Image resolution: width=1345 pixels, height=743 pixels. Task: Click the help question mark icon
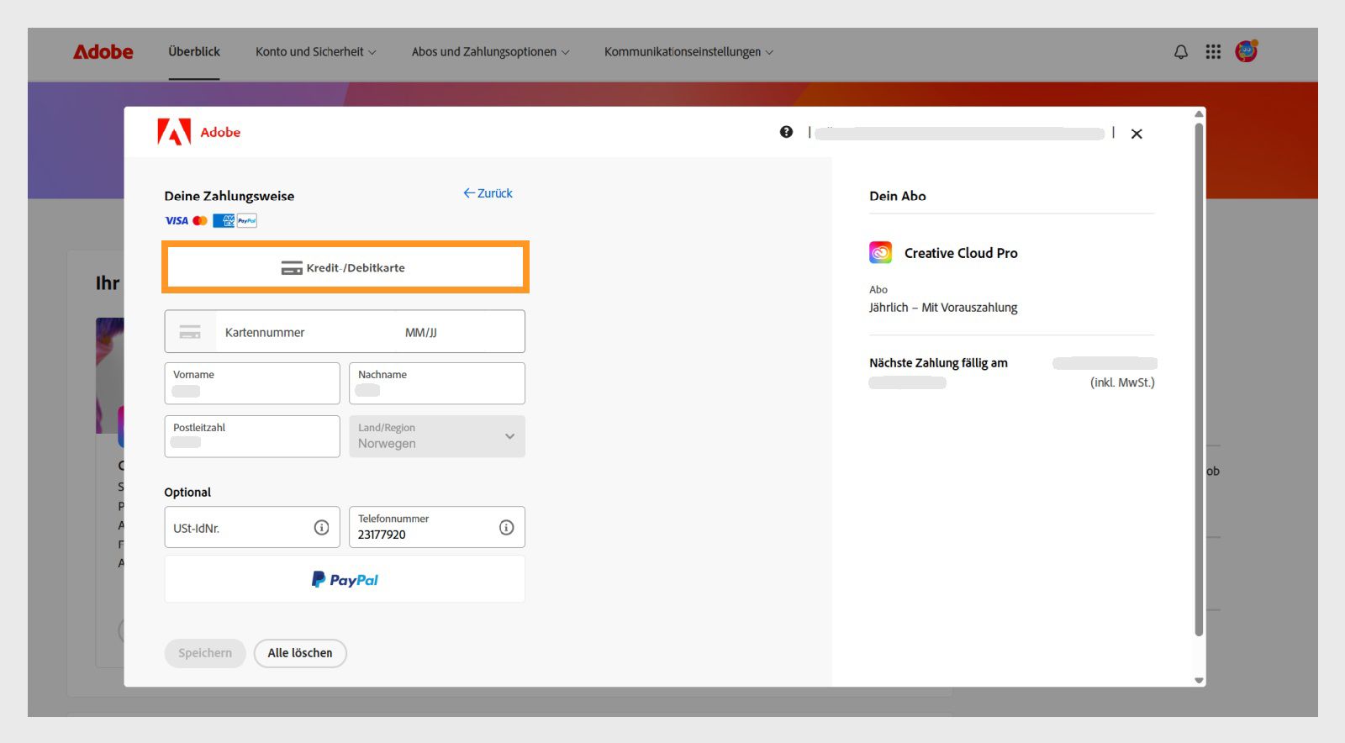786,132
